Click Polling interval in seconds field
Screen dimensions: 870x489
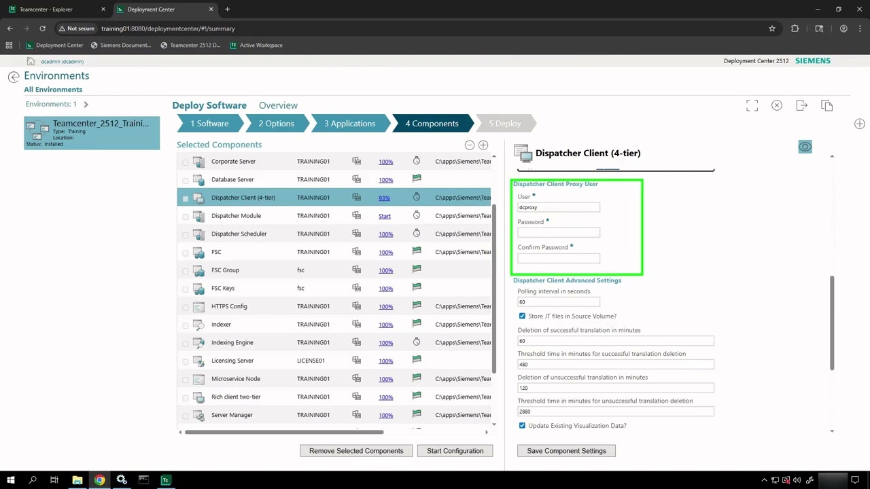pyautogui.click(x=559, y=302)
